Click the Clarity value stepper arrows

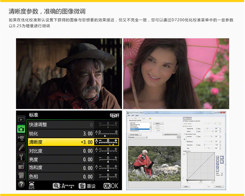coord(220,132)
